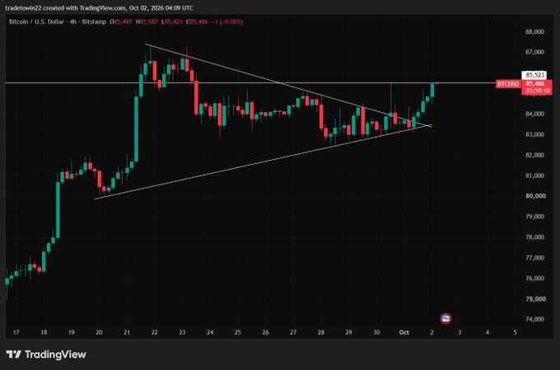Click the Bitstamp exchange label
This screenshot has height=370, width=560.
point(94,21)
